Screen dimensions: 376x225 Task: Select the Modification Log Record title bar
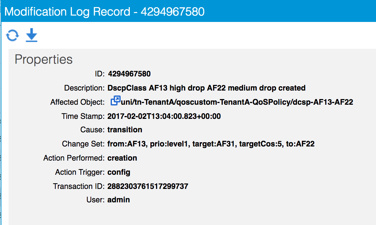[188, 11]
